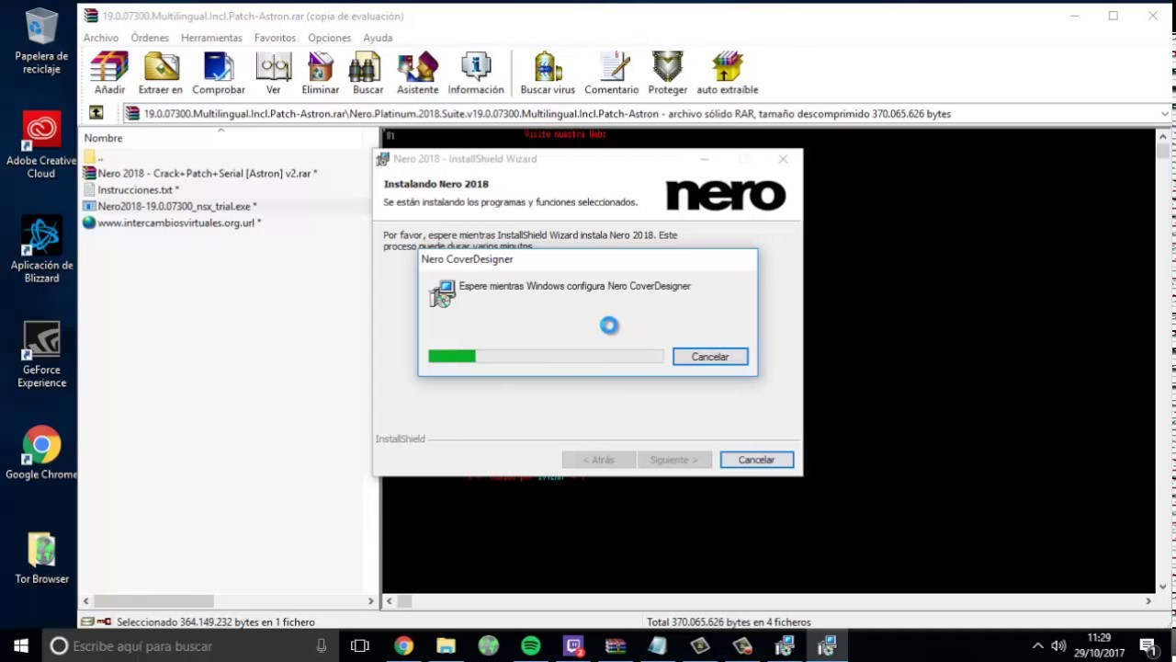1176x662 pixels.
Task: Click the taskbar search box
Action: point(190,645)
